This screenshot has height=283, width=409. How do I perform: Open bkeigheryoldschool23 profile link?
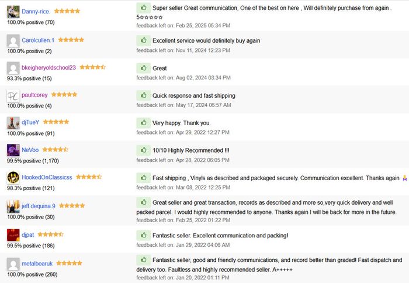tap(48, 68)
